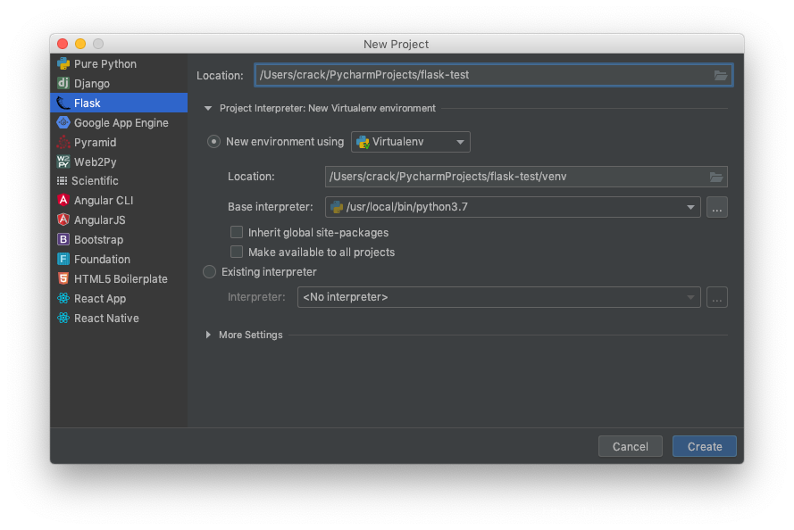Click the Scientific project icon
The image size is (794, 530).
tap(62, 180)
